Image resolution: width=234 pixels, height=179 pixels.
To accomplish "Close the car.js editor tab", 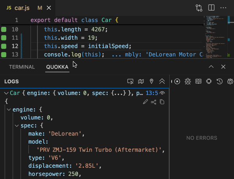I will coord(49,8).
